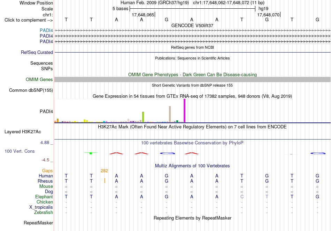
Task: Click the green PhyloP conservation mark
Action: [x=91, y=153]
